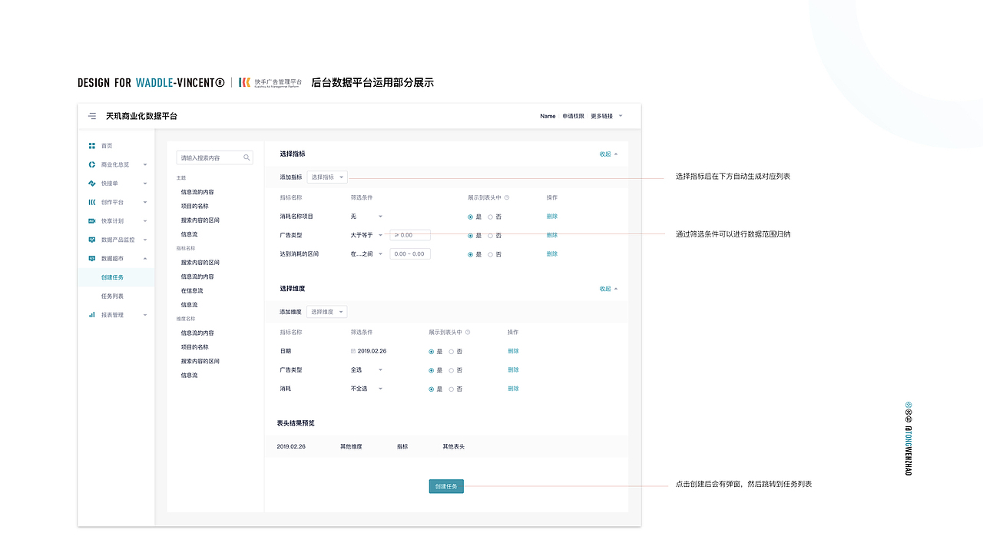Click the teal 创建任务 button
Screen dimensions: 983x553
coord(446,486)
